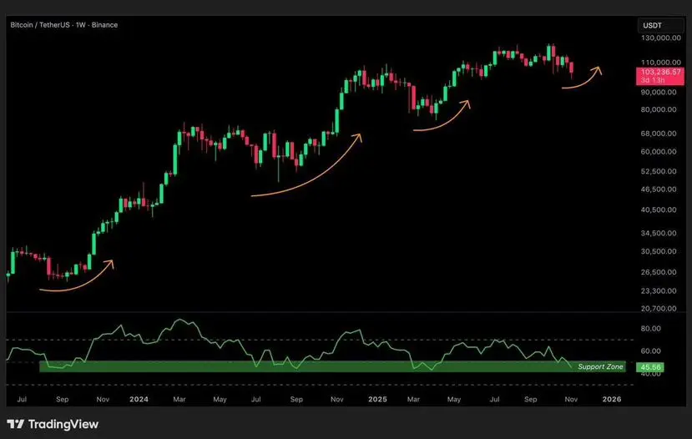The width and height of the screenshot is (692, 439).
Task: Open the USDT currency selector
Action: pyautogui.click(x=660, y=26)
